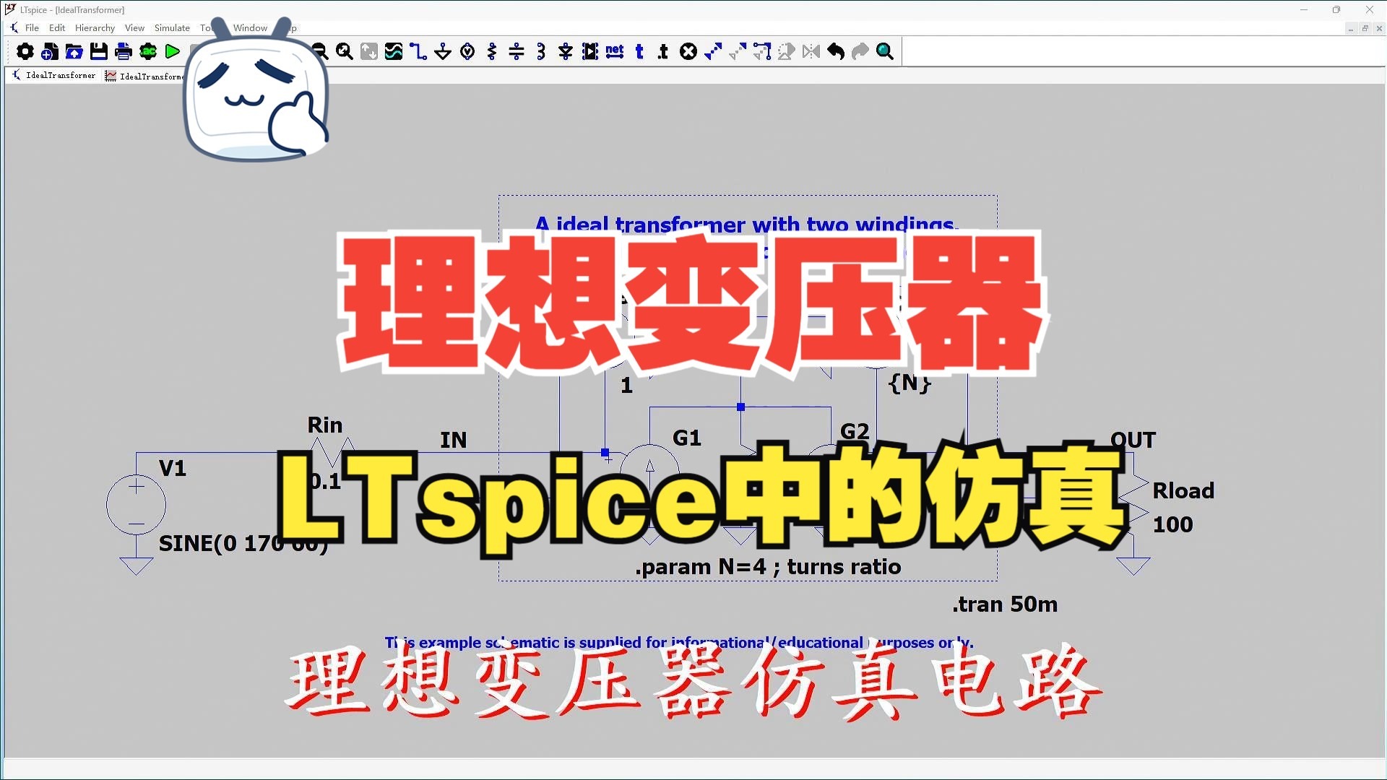Image resolution: width=1387 pixels, height=780 pixels.
Task: Click the Rload resistor label
Action: pos(1183,490)
